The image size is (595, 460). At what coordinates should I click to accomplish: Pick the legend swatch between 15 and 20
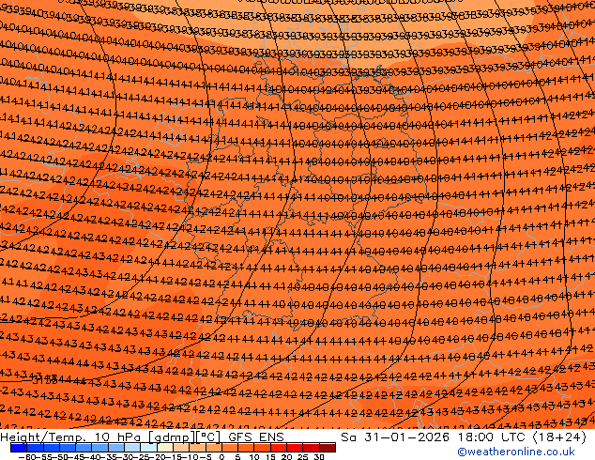tap(279, 448)
